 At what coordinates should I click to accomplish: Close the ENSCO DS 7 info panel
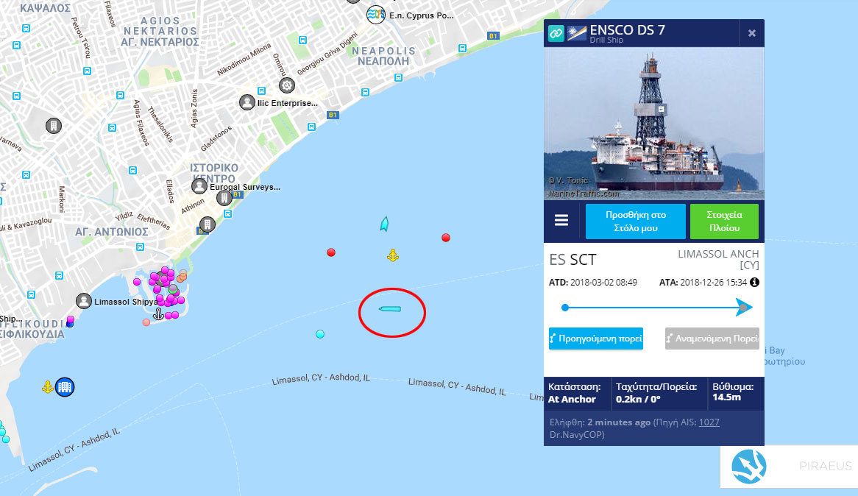pyautogui.click(x=752, y=33)
